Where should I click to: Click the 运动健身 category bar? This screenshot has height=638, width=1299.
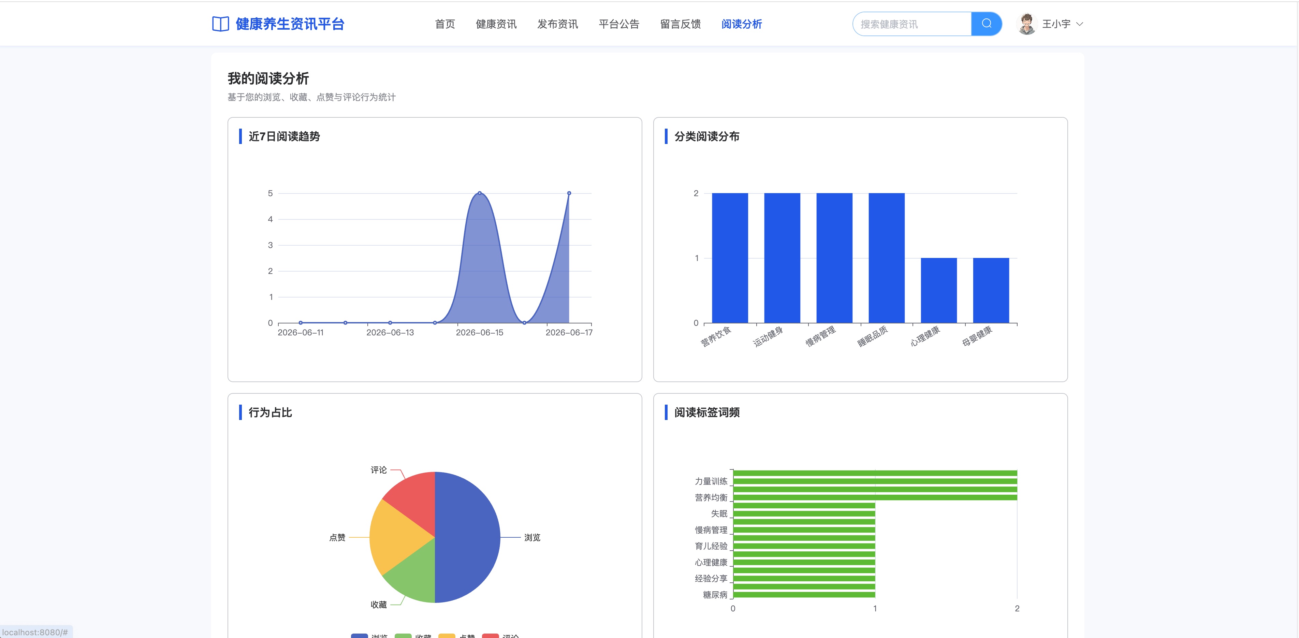(782, 258)
